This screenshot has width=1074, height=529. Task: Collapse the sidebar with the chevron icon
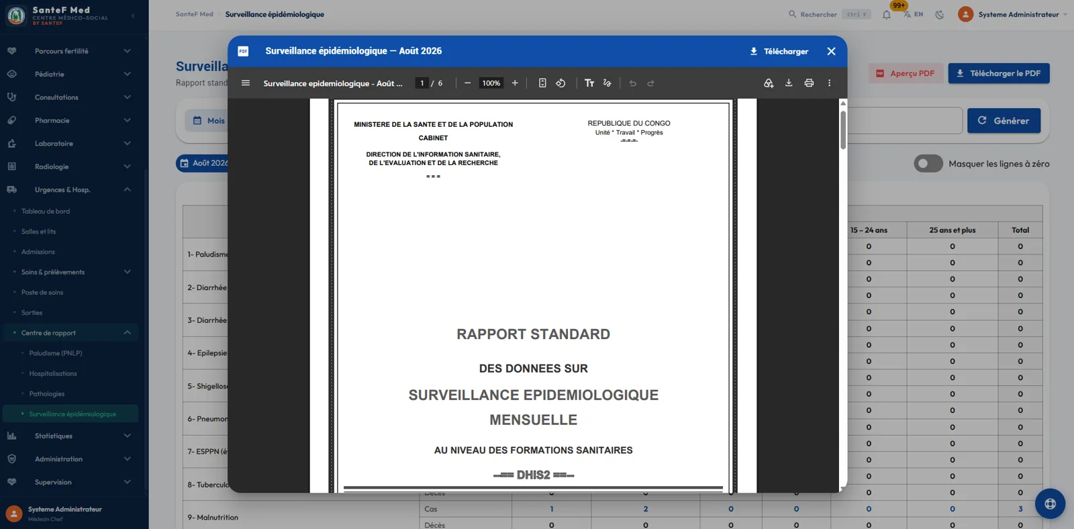pos(133,15)
